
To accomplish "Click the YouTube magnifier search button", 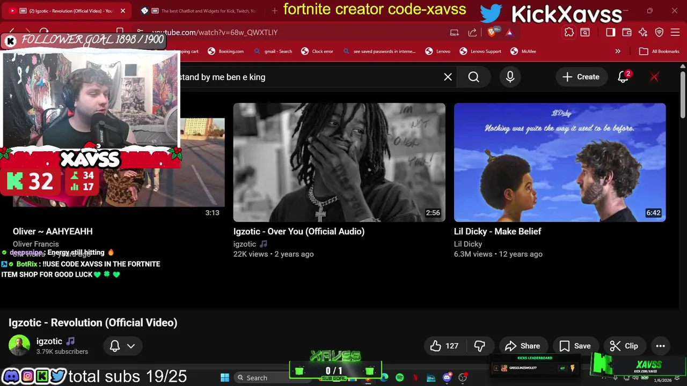I will click(473, 77).
